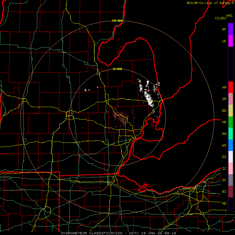235x235 pixels.
Task: Pick the mint green RA legend swatch
Action: (x=231, y=134)
